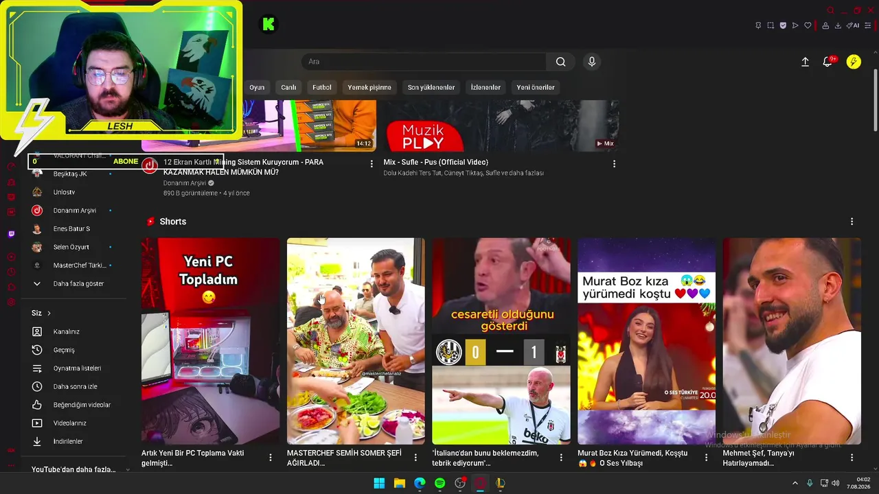Play the cesaretli olduğunu gösterdi short thumbnail
This screenshot has width=879, height=494.
pyautogui.click(x=501, y=341)
